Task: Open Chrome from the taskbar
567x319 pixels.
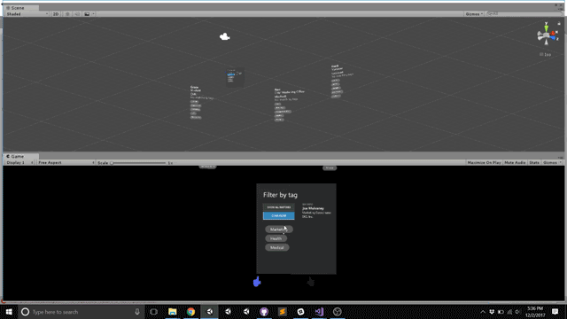Action: (x=191, y=312)
